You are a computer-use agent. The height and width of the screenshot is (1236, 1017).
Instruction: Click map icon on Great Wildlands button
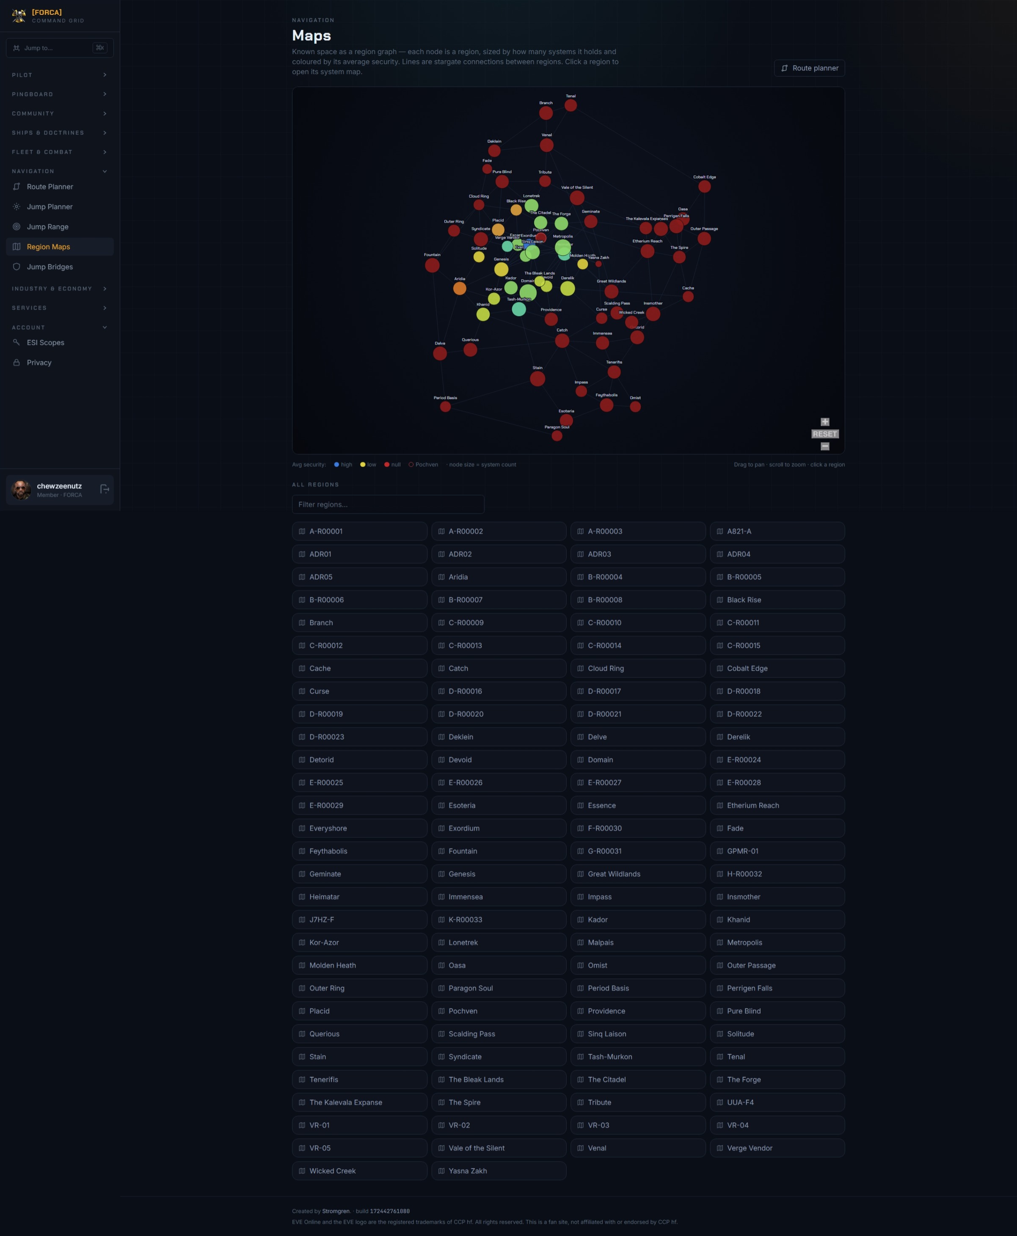(581, 874)
